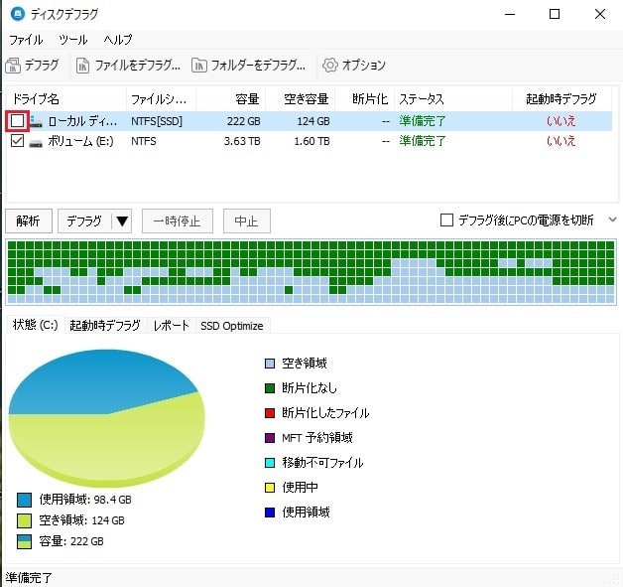Open the ファイル menu

(x=26, y=40)
